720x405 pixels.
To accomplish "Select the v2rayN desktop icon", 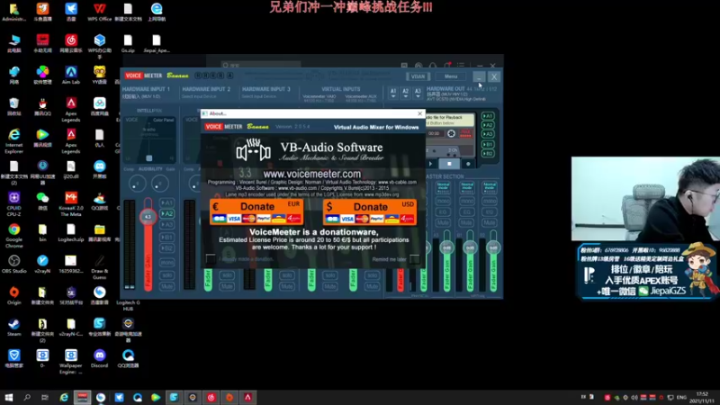I will tap(42, 264).
